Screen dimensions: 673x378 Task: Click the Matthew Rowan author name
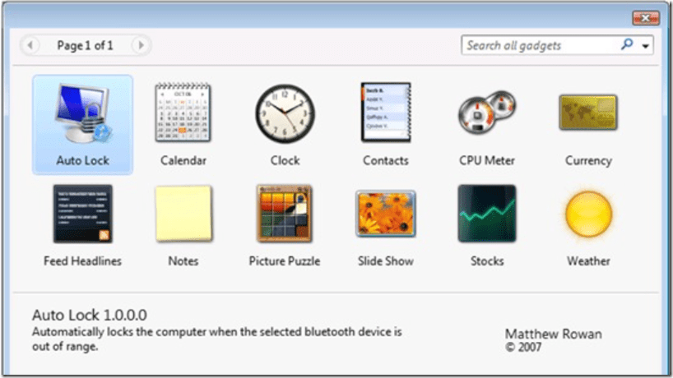(553, 334)
